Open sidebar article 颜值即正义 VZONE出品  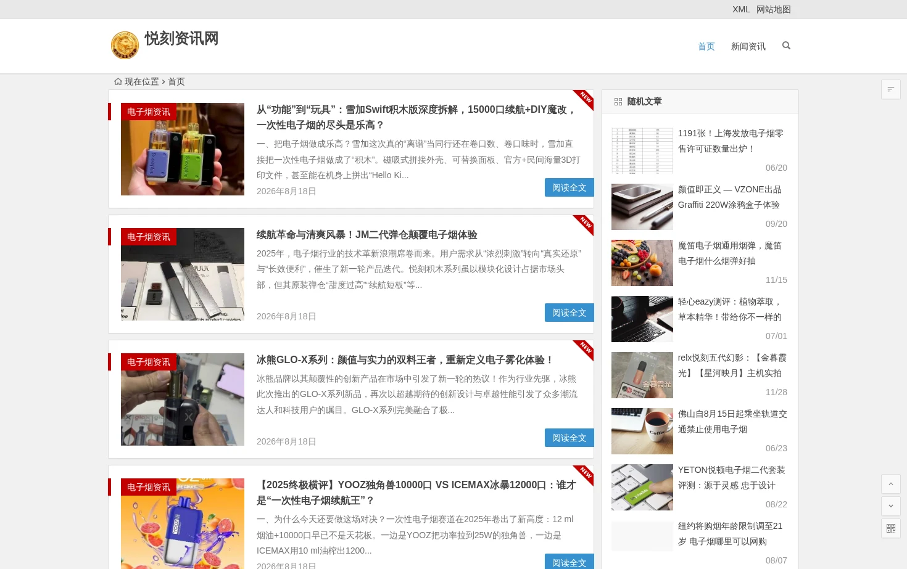[x=730, y=197]
